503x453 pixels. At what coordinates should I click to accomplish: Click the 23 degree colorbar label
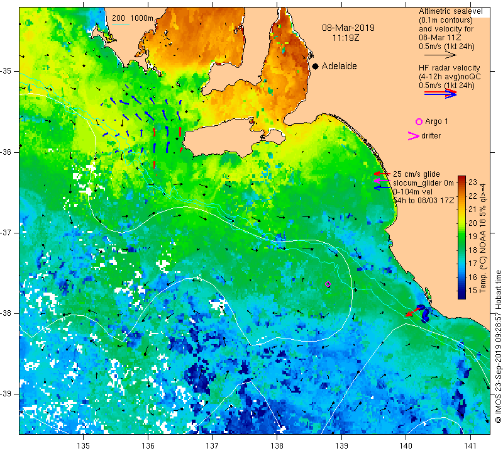(x=473, y=182)
